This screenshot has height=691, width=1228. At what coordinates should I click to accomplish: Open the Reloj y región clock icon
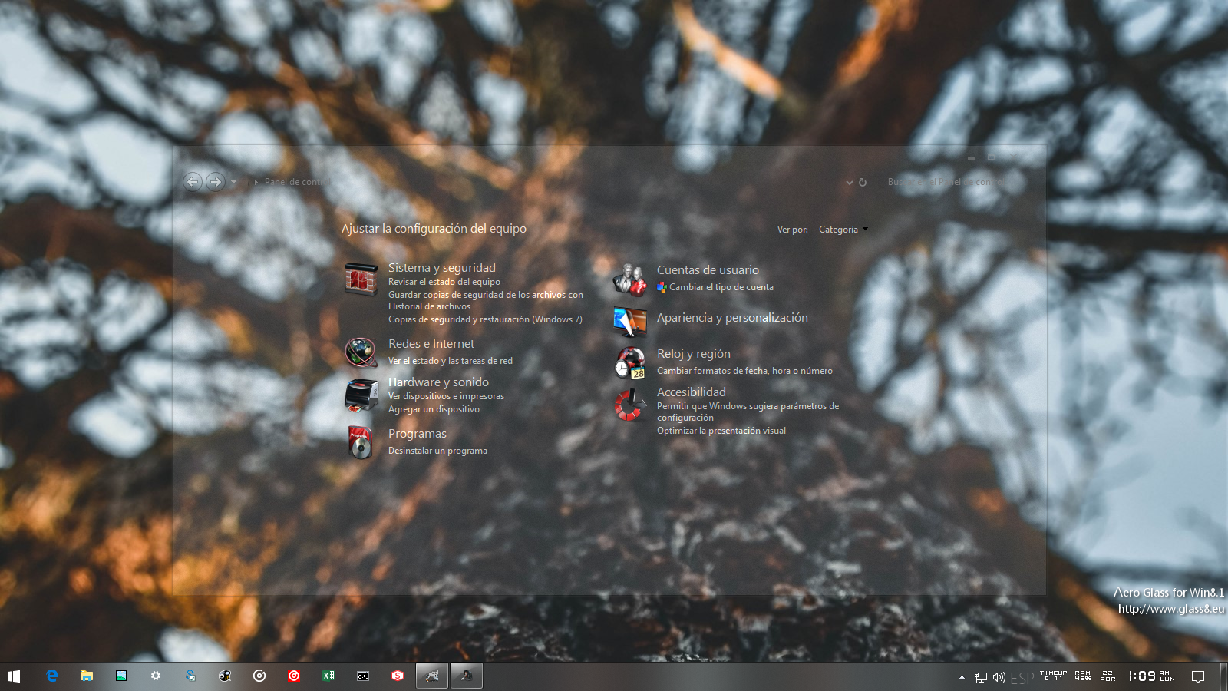(629, 362)
